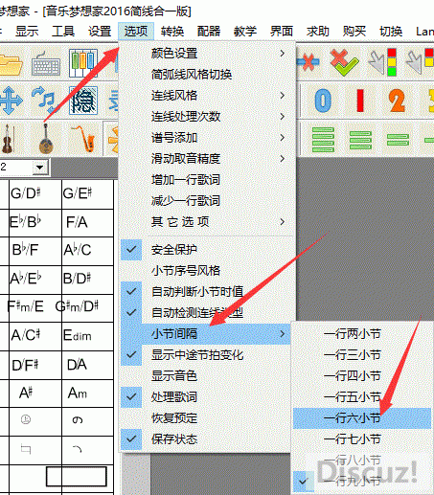Click the four green lines icon

click(323, 140)
